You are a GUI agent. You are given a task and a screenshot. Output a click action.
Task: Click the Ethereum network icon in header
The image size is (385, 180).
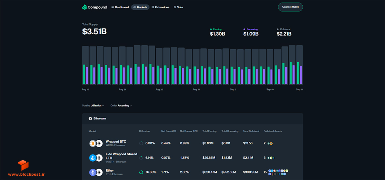coord(90,118)
